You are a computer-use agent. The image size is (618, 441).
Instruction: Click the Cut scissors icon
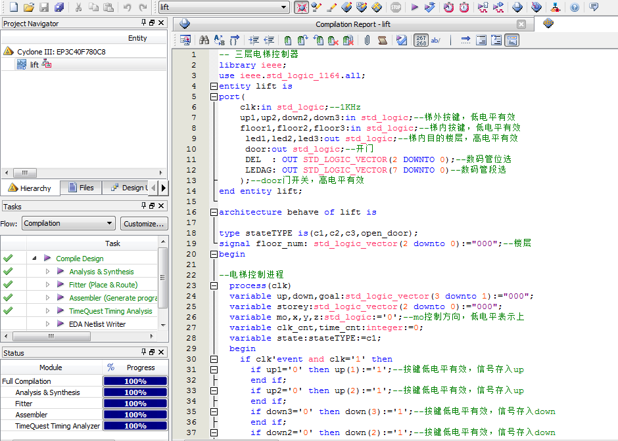coord(78,7)
